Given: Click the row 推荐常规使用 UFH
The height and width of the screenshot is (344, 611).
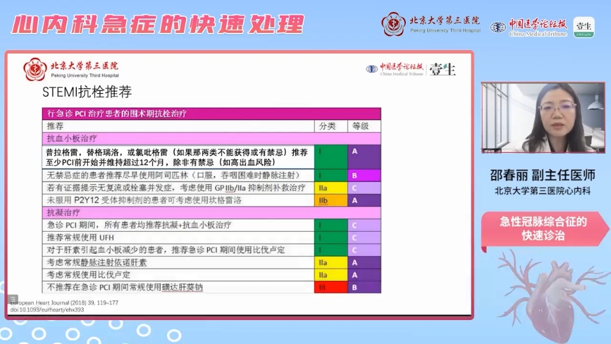Looking at the screenshot, I should click(x=211, y=238).
